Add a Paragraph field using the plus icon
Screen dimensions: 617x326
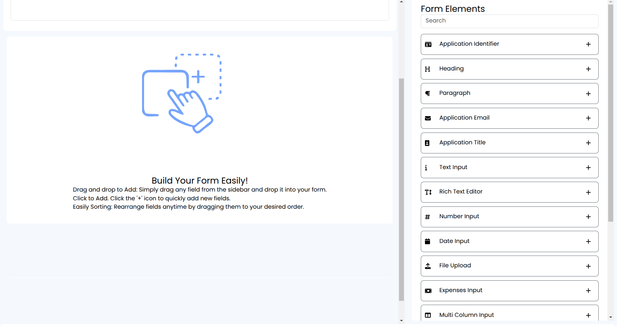(x=588, y=93)
